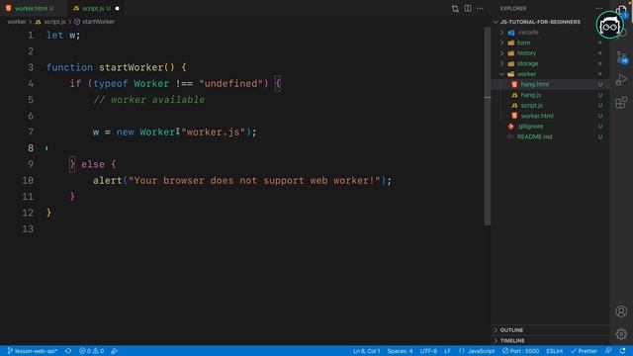Split the editor to the right

[x=468, y=9]
